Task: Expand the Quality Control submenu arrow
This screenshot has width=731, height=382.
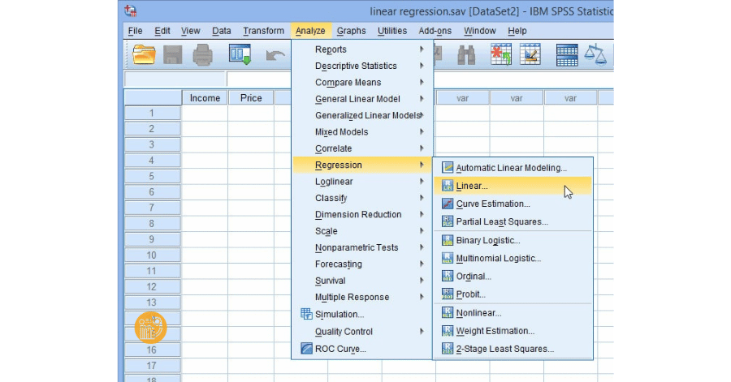Action: (422, 331)
